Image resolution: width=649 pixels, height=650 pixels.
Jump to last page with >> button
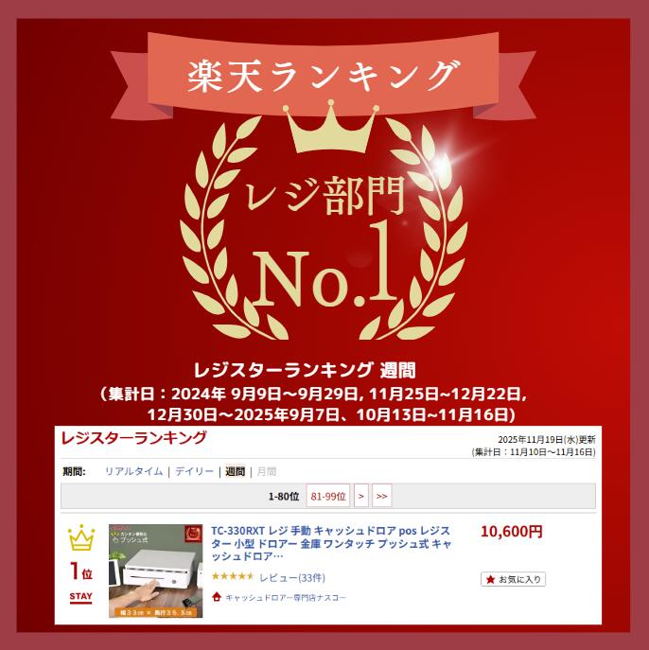(381, 496)
